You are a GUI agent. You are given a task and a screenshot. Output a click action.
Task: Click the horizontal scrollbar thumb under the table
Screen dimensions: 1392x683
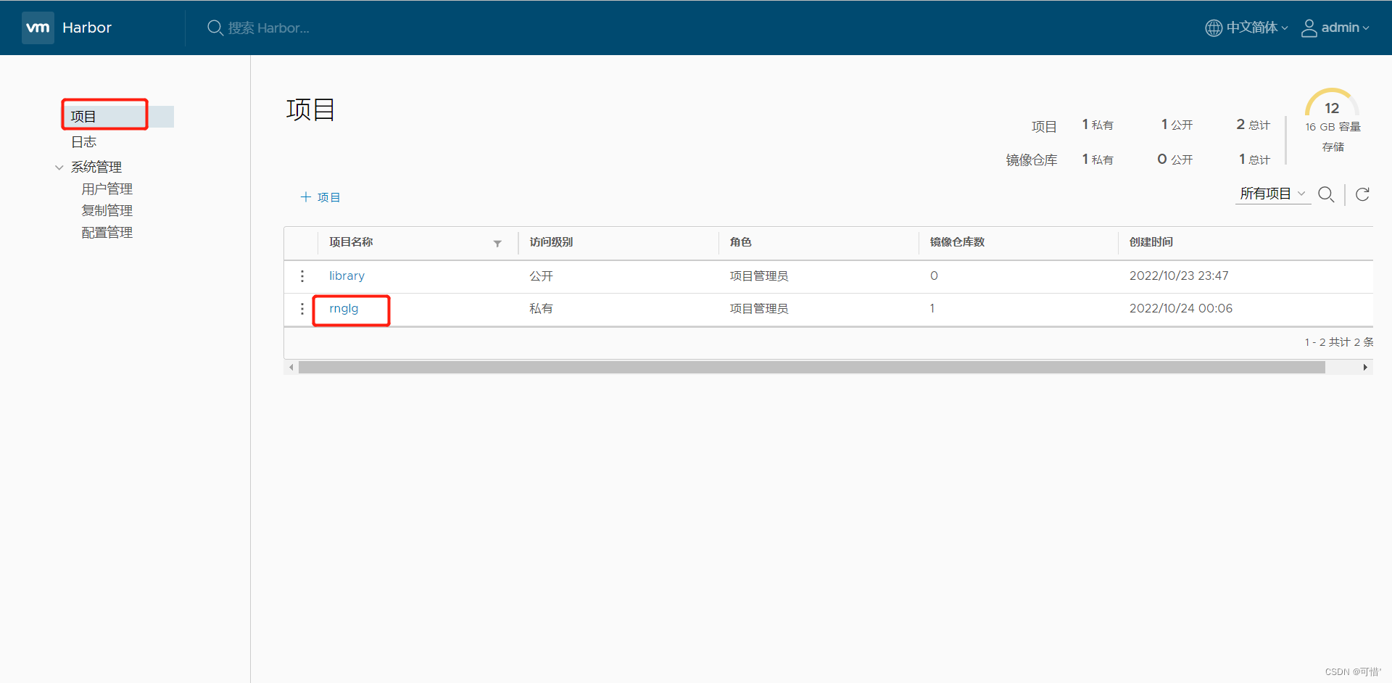pos(812,368)
